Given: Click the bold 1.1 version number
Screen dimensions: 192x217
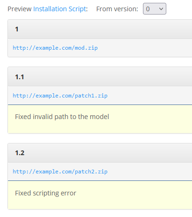Looking at the screenshot, I should point(20,77).
